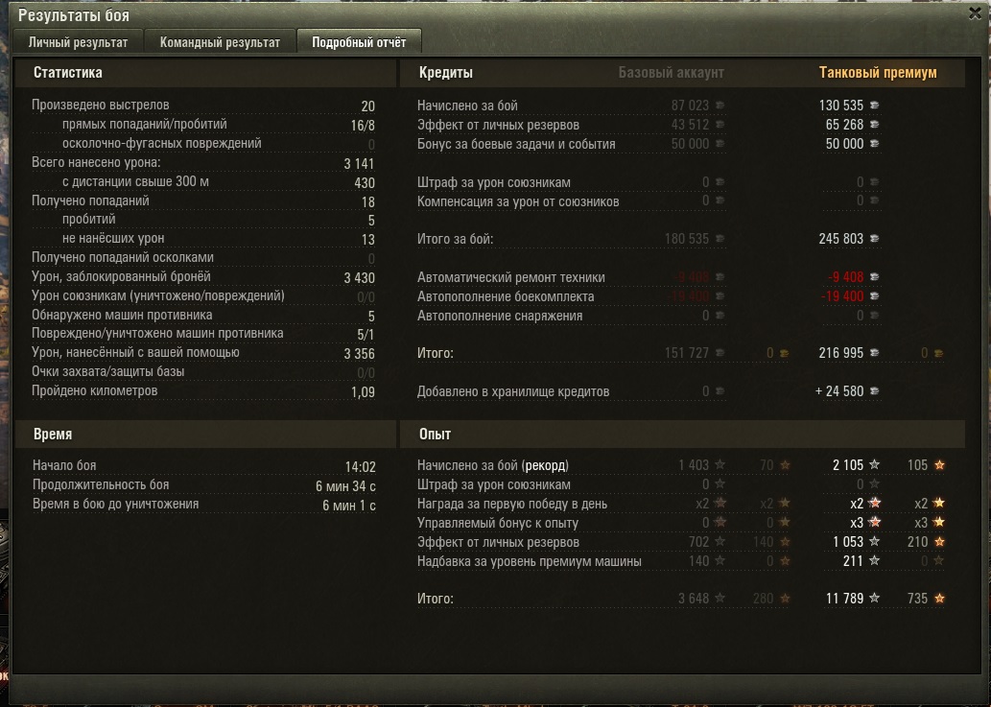991x707 pixels.
Task: Click the Всего нанесено урона row value 3 141
Action: [x=359, y=164]
